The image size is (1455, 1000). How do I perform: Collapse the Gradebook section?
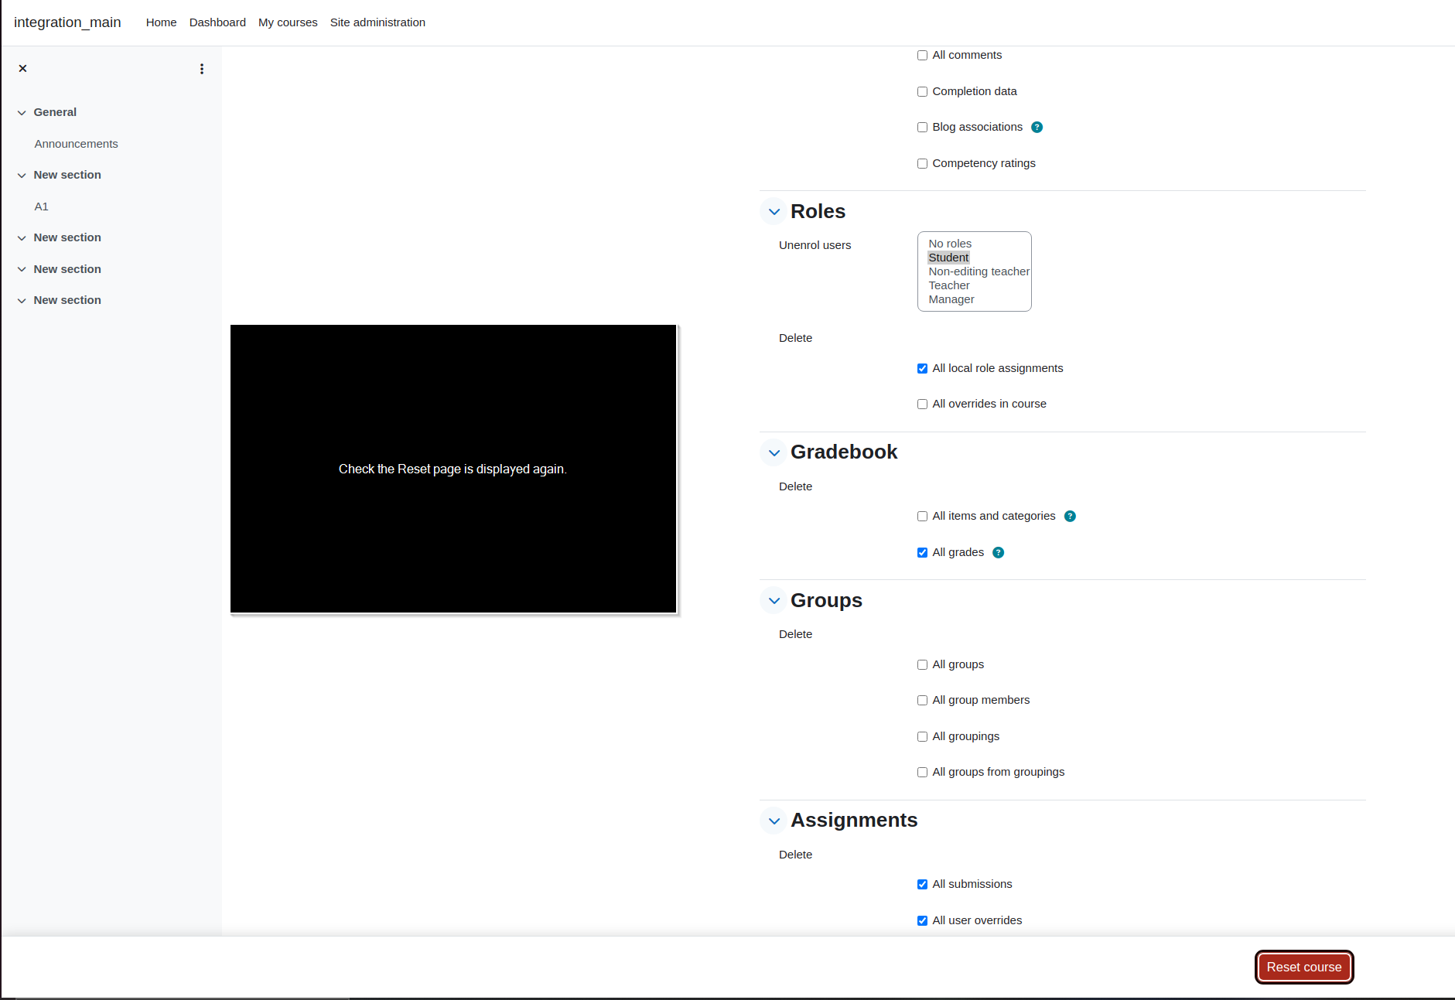pyautogui.click(x=774, y=452)
